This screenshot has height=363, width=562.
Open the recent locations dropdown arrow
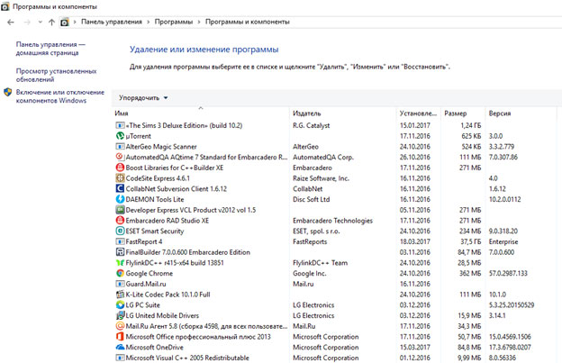pos(41,23)
